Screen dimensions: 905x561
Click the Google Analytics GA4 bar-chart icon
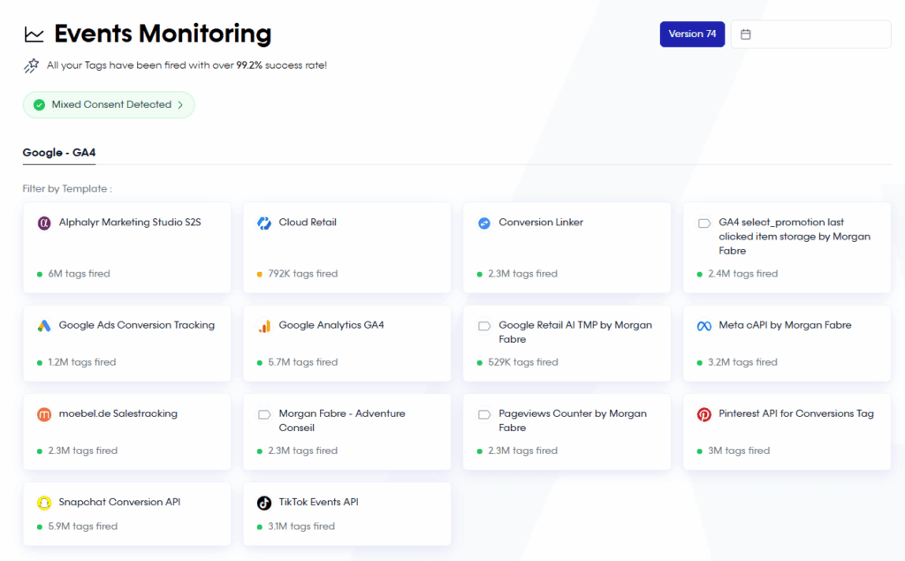click(264, 325)
